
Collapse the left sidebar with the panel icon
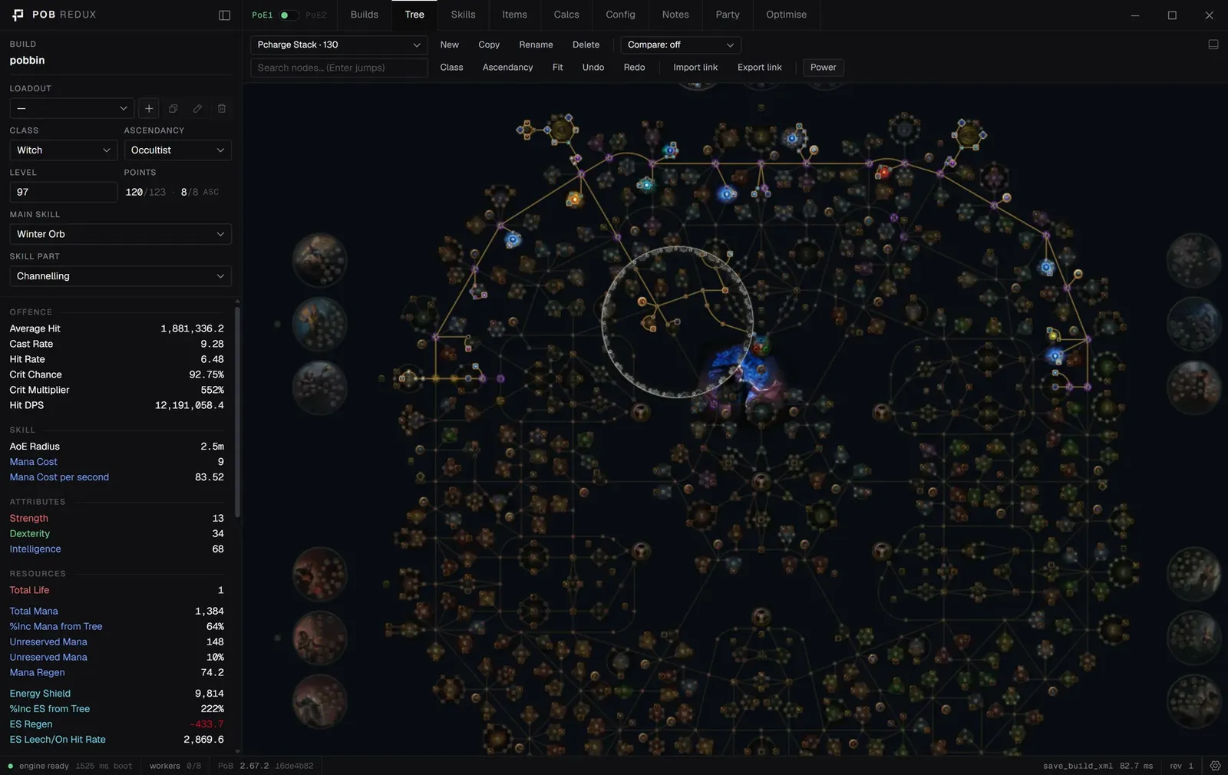(x=224, y=15)
